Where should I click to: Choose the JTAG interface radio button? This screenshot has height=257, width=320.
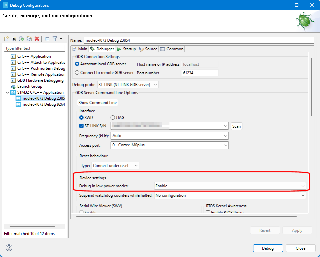[x=112, y=117]
